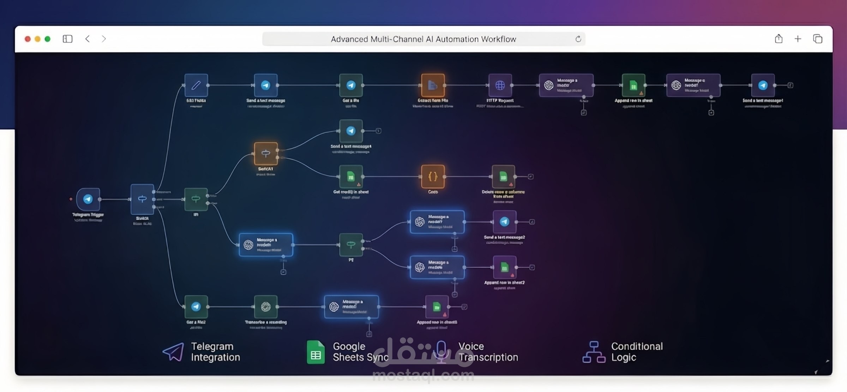Image resolution: width=847 pixels, height=392 pixels.
Task: Reload the page using refresh icon
Action: (578, 39)
